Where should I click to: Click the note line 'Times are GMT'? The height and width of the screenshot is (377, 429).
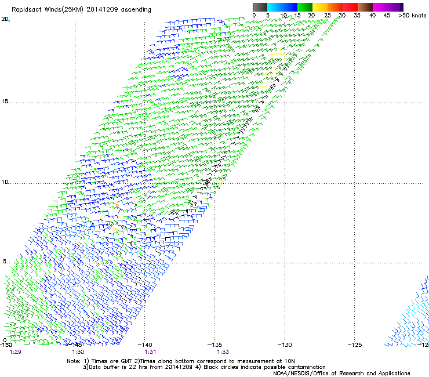[112, 361]
